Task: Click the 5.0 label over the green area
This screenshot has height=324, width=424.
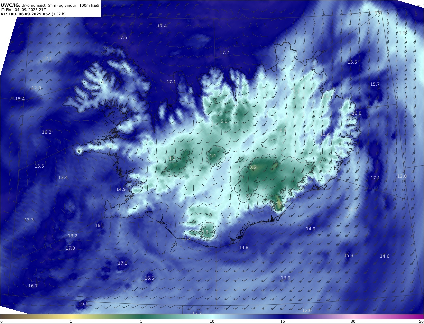Action: pos(224,121)
